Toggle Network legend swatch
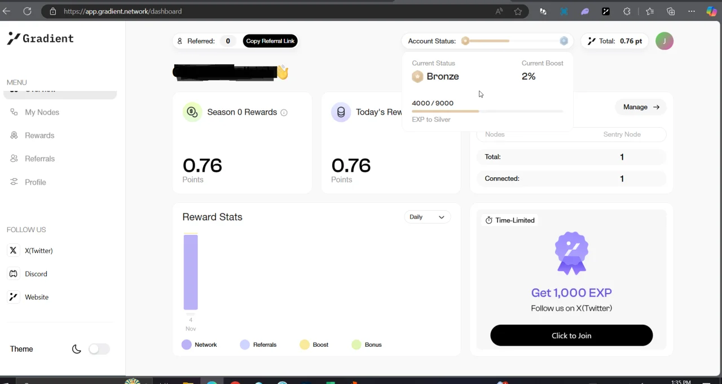This screenshot has height=384, width=722. click(x=187, y=344)
